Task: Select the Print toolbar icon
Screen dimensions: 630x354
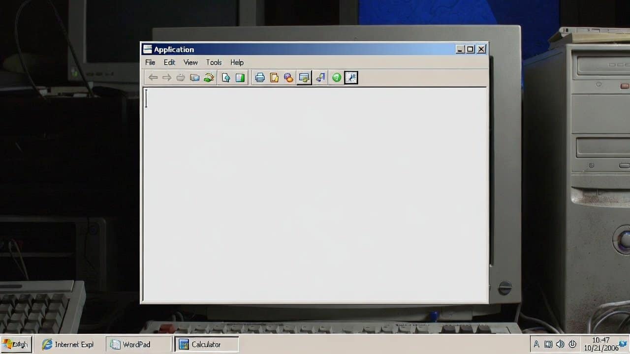Action: tap(260, 77)
